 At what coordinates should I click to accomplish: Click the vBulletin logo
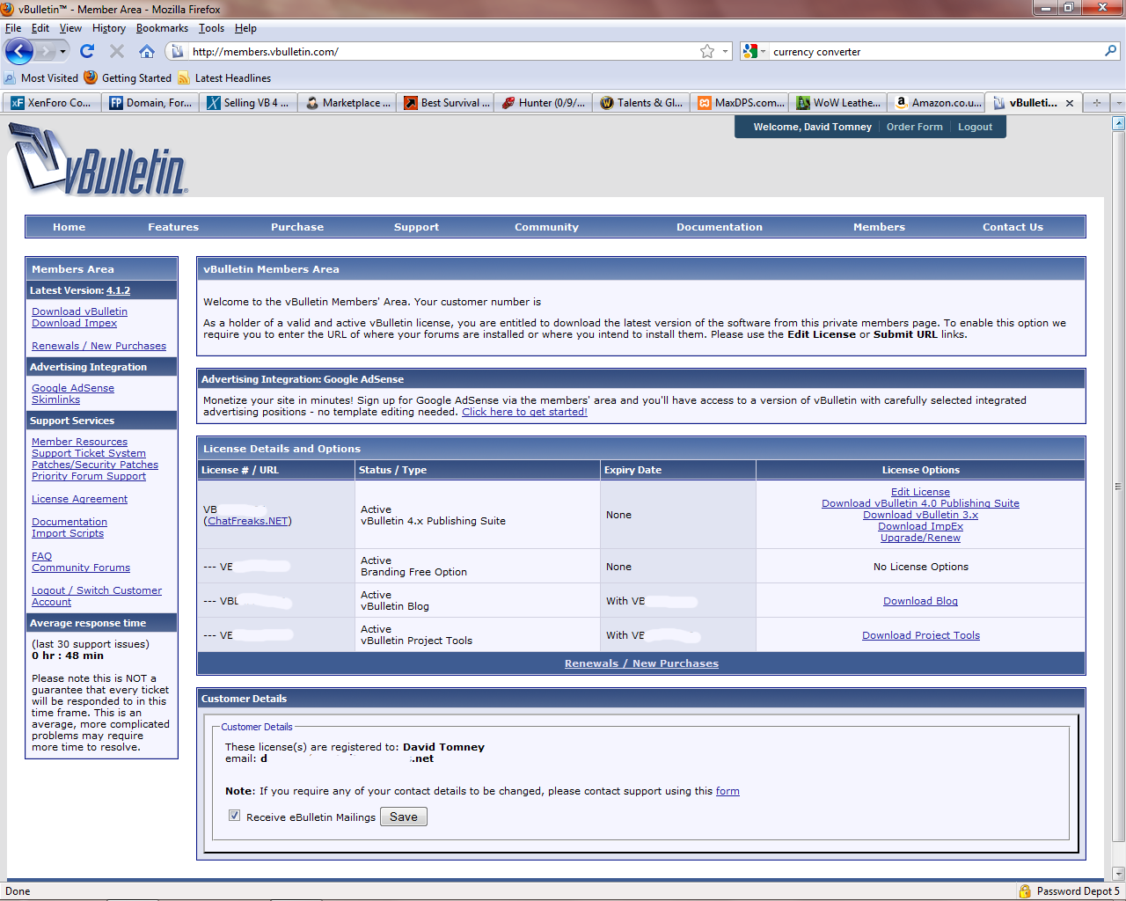pos(98,159)
